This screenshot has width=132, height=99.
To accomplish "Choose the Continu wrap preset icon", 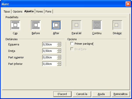I will click(x=97, y=25).
